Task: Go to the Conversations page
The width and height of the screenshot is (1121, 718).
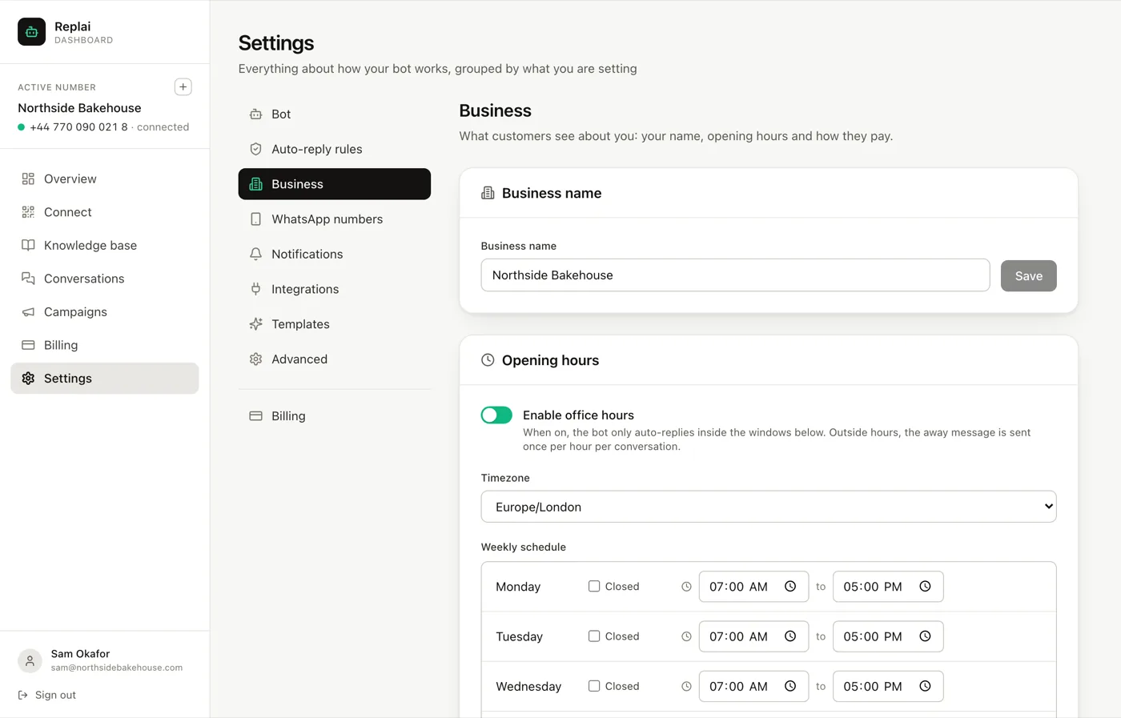Action: point(105,279)
